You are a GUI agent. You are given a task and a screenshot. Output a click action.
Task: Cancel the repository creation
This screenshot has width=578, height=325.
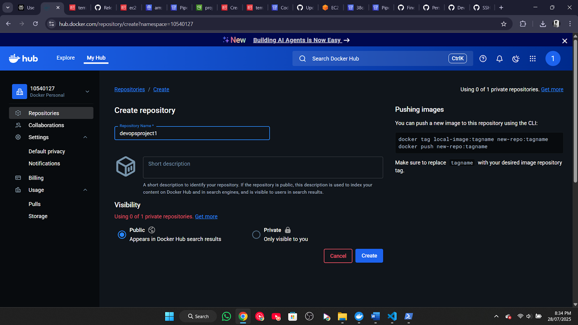click(338, 256)
